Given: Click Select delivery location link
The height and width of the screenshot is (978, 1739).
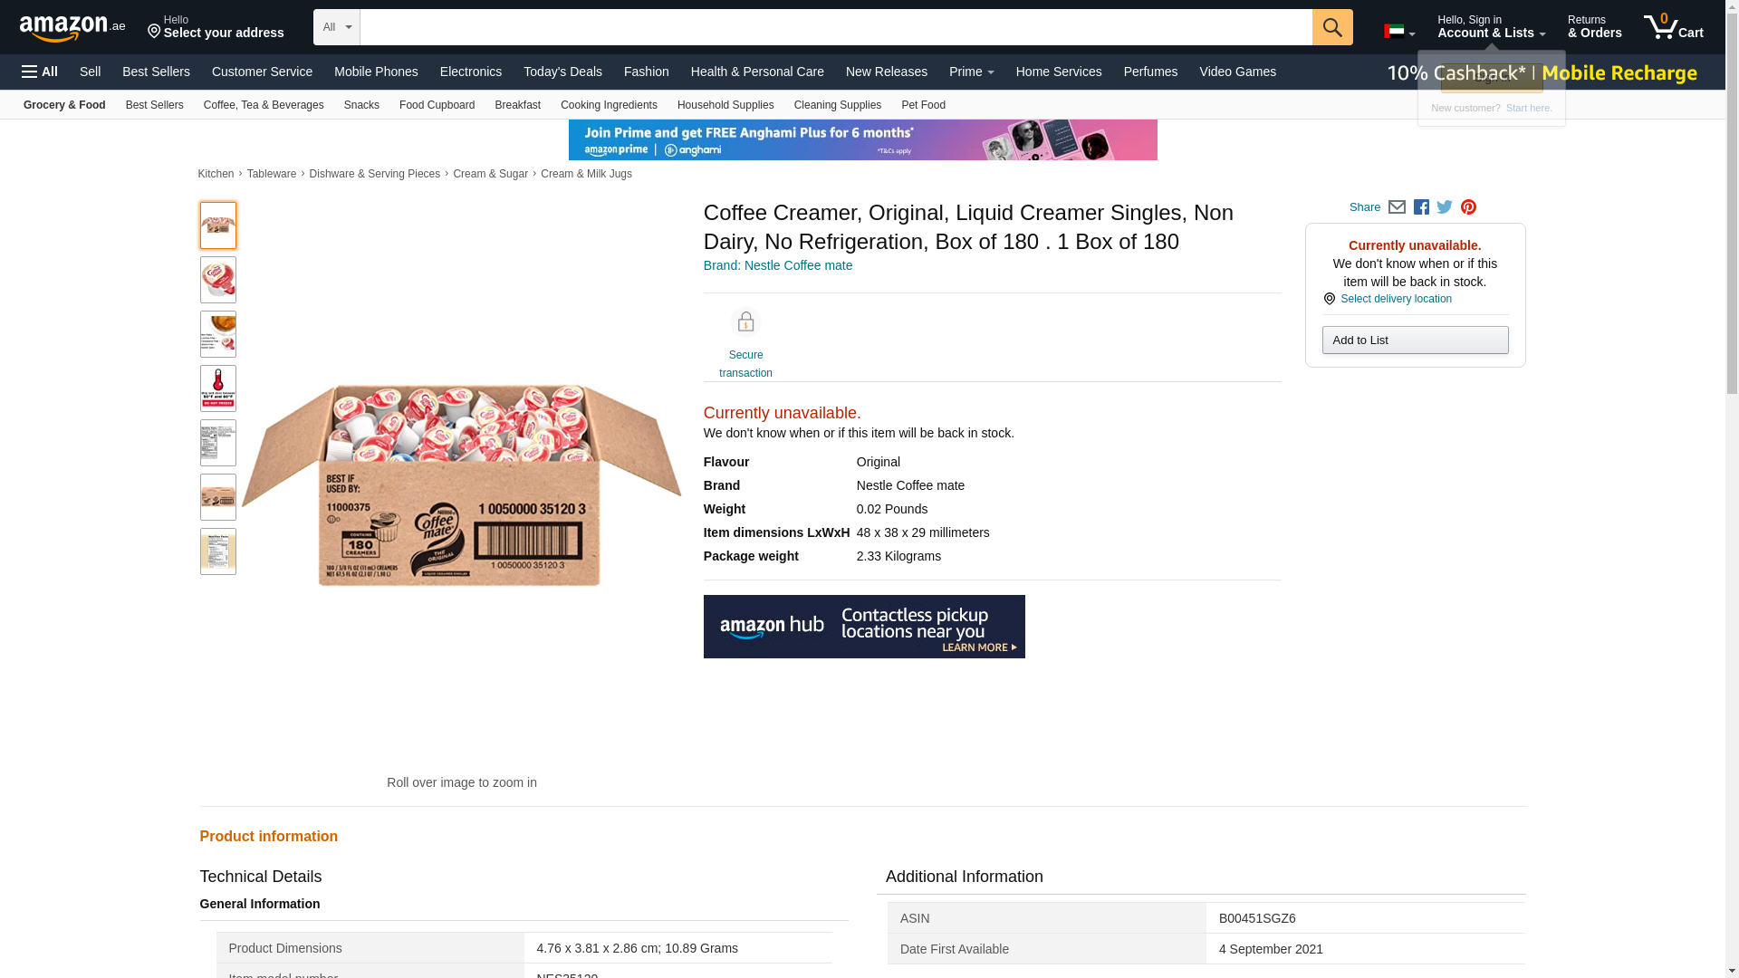Looking at the screenshot, I should point(1396,299).
